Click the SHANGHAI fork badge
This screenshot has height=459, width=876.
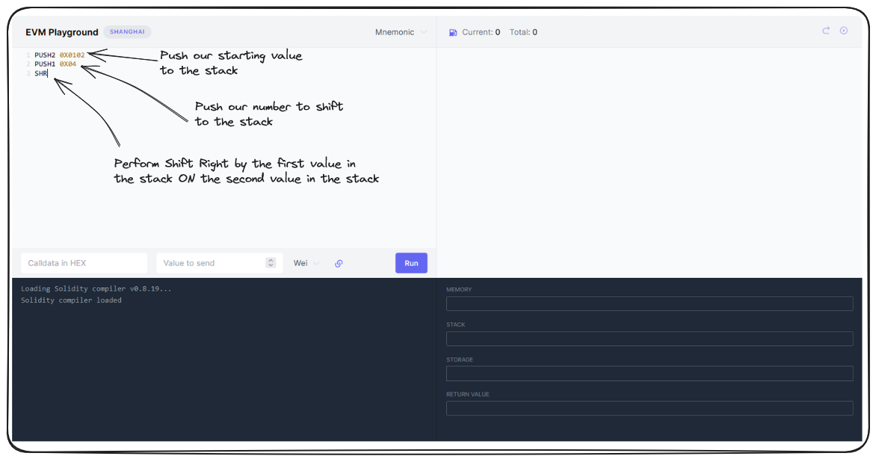(x=127, y=32)
